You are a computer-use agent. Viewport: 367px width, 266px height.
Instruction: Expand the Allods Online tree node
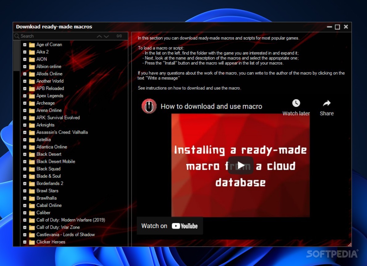[25, 74]
